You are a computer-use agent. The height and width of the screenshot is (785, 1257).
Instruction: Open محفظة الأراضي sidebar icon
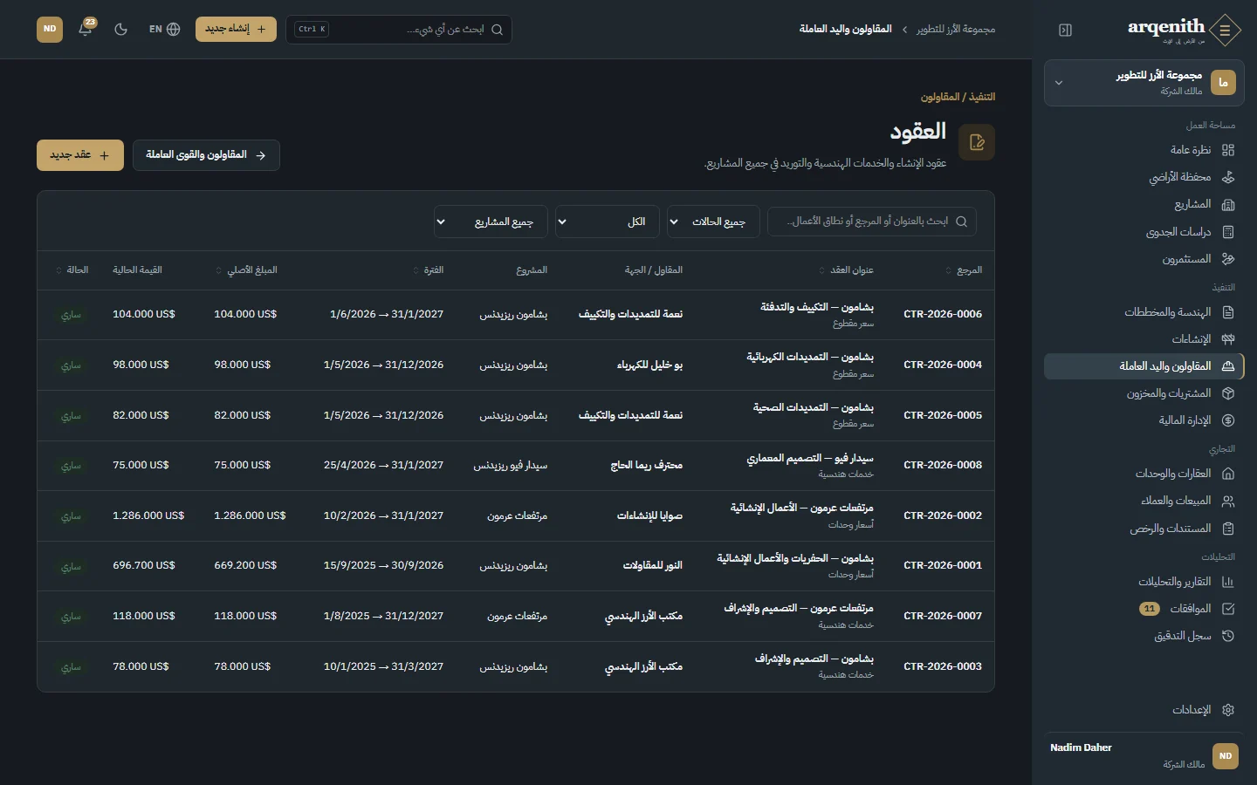tap(1228, 177)
